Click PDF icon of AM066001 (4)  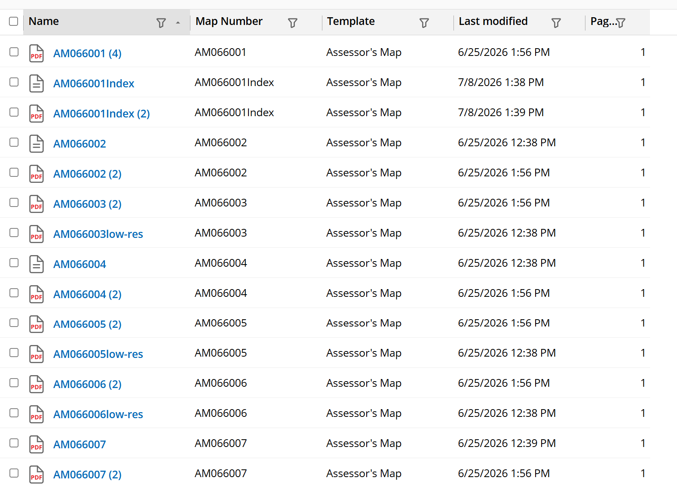coord(37,53)
